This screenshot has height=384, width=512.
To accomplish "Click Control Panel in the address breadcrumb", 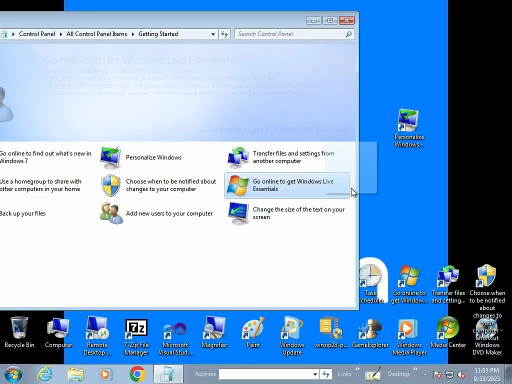I will [37, 34].
